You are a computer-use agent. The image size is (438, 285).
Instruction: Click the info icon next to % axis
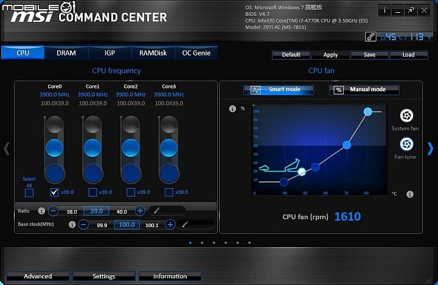[x=232, y=109]
